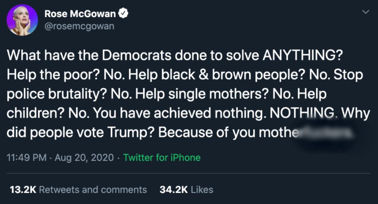The height and width of the screenshot is (204, 378).
Task: Click the 34.2K like count number
Action: point(173,189)
